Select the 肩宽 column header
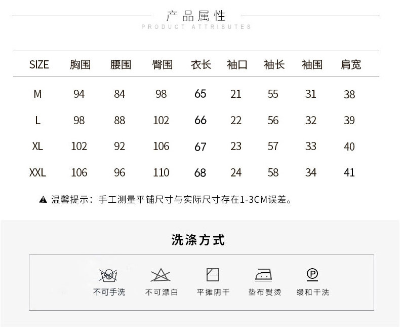This screenshot has width=400, height=327. coord(350,64)
